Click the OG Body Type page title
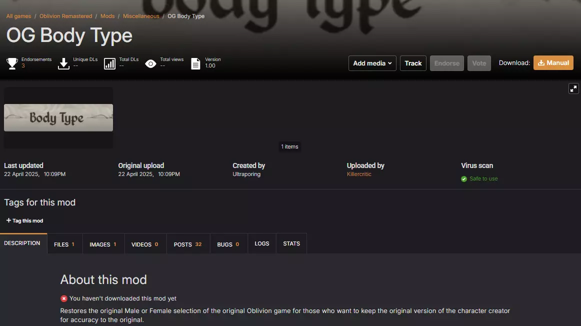This screenshot has width=581, height=326. pos(69,35)
